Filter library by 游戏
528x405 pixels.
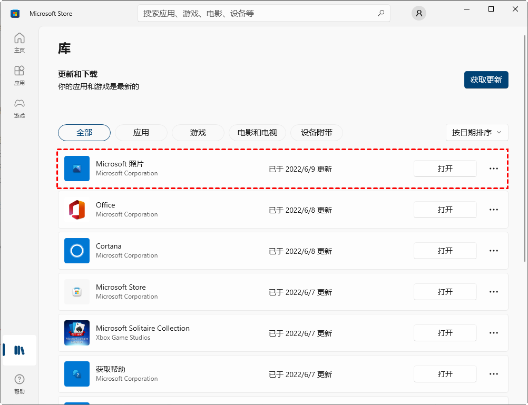(x=198, y=133)
